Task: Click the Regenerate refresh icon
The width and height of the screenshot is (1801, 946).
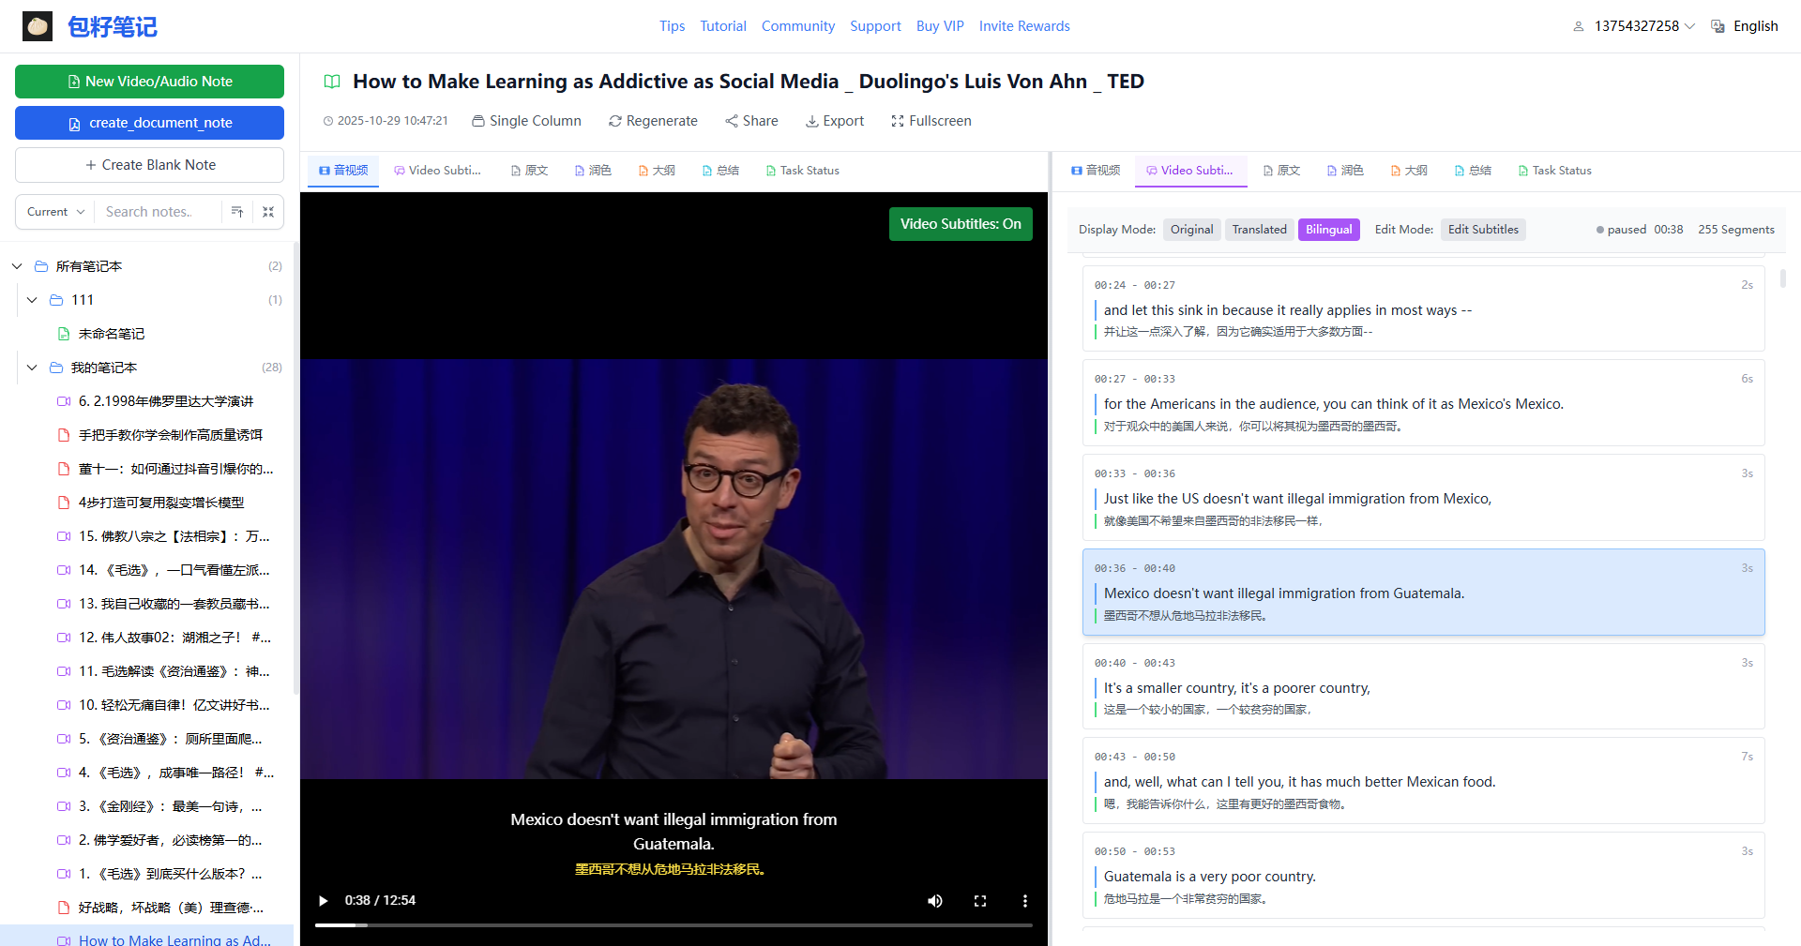Action: 615,121
